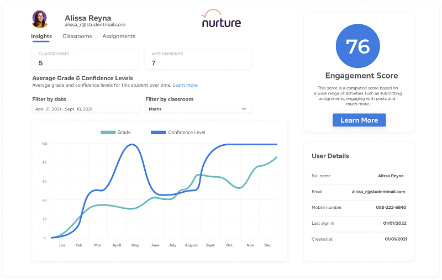Click Alissa Reyna's profile avatar
Image resolution: width=442 pixels, height=280 pixels.
click(40, 19)
